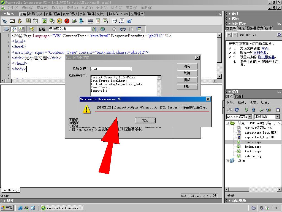
Task: Draw a layer icon
Action: tap(36, 21)
